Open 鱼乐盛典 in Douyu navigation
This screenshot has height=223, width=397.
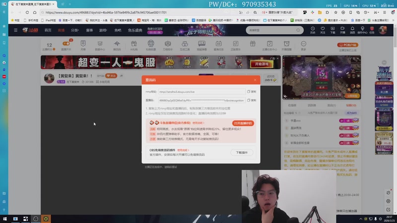(135, 30)
